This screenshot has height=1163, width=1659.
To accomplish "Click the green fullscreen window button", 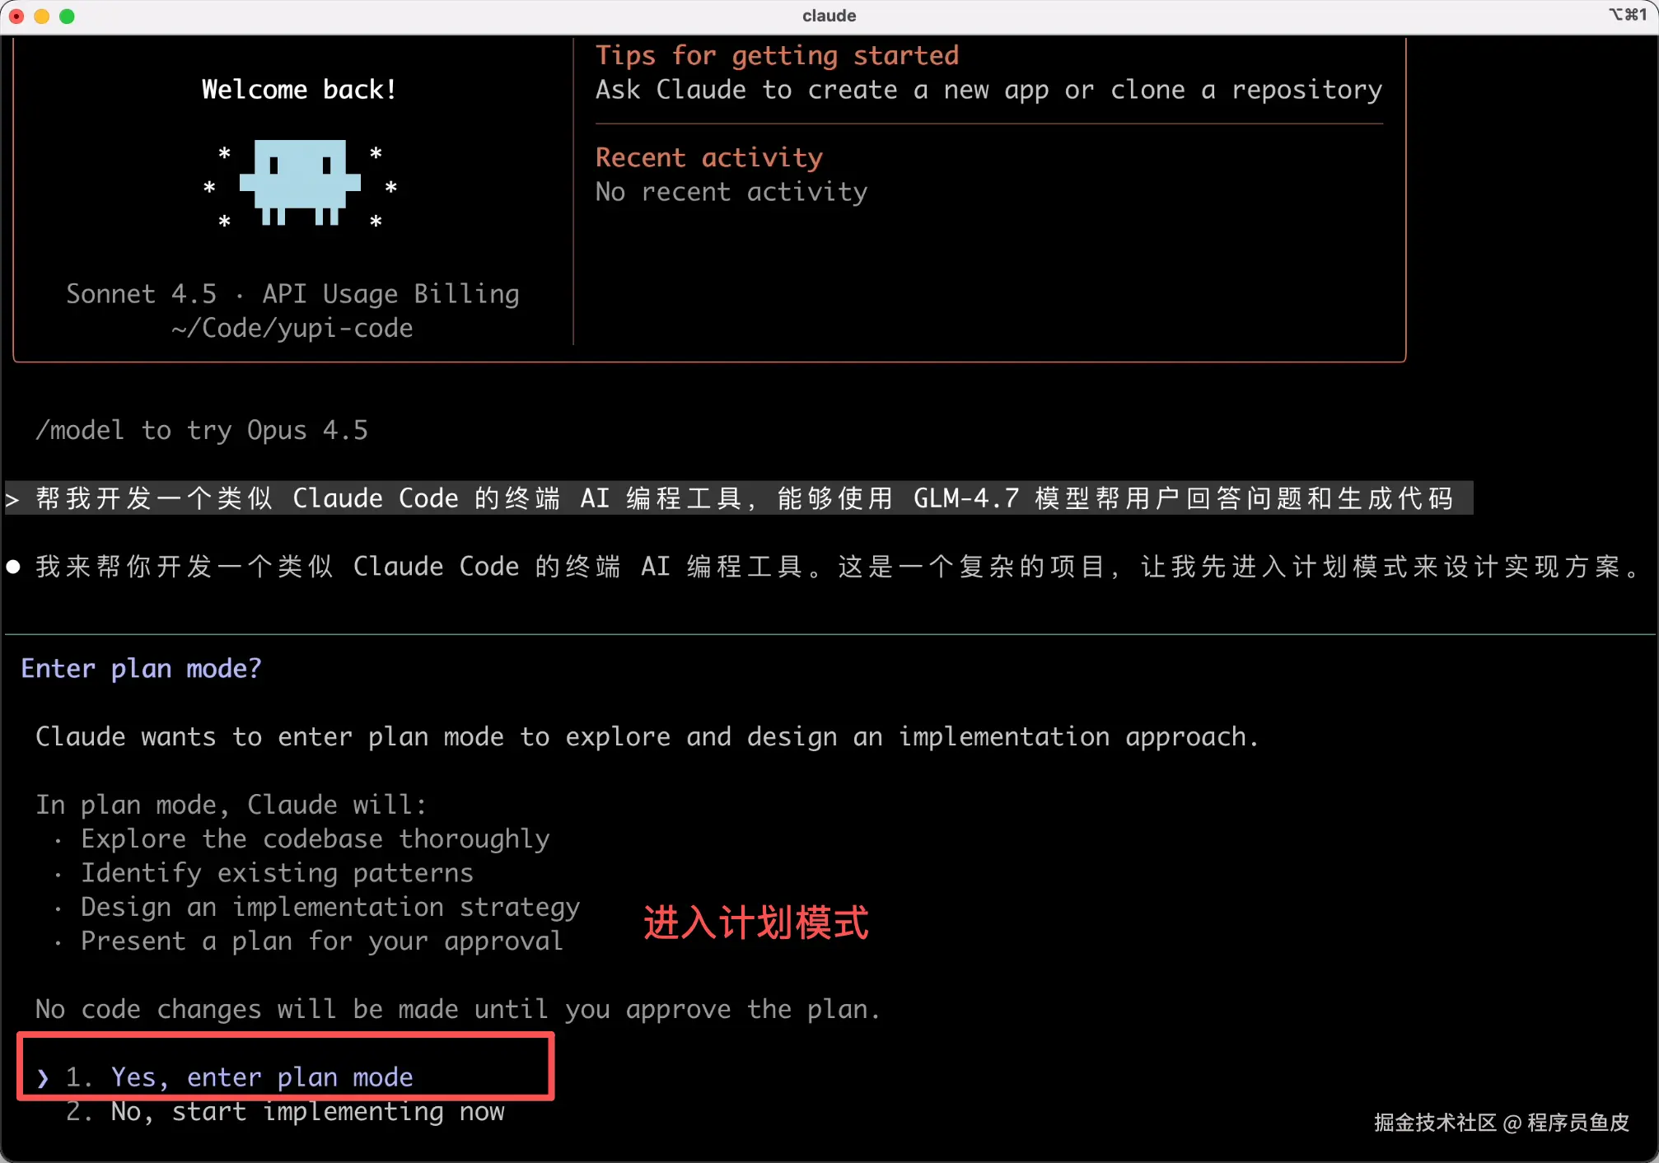I will point(68,16).
